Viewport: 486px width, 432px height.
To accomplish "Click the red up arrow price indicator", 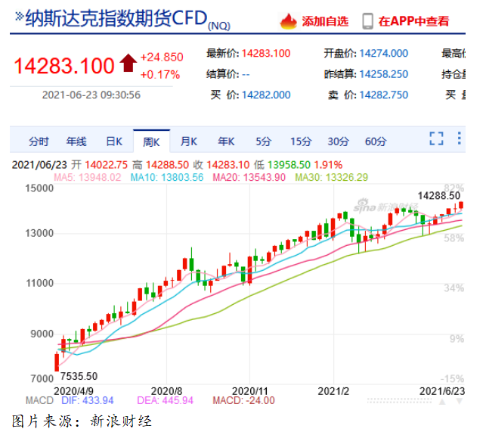I will pos(128,63).
